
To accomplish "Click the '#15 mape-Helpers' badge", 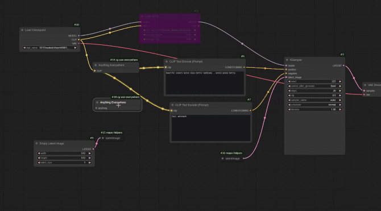I will [111, 133].
